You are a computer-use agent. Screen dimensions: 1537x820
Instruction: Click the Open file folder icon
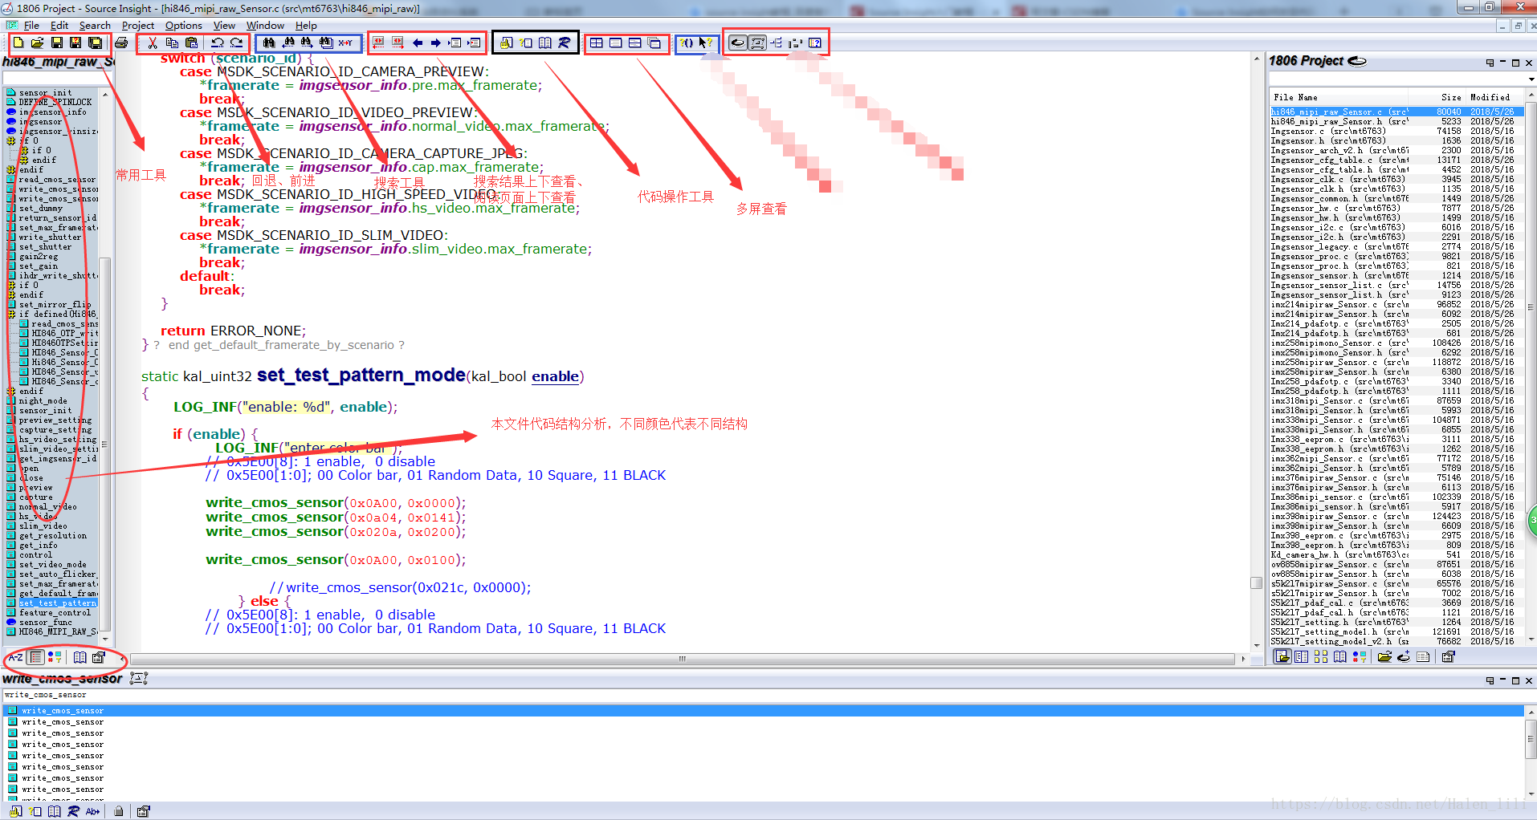[x=37, y=43]
